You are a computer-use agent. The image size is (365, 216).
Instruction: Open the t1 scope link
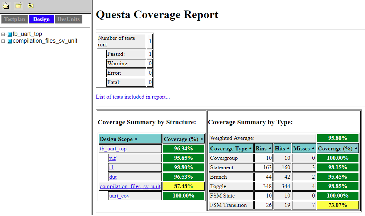(x=111, y=167)
